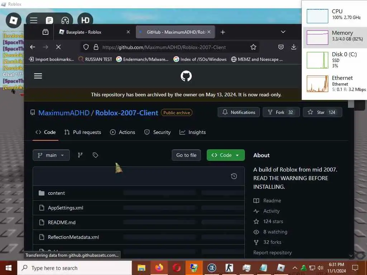Open the ReflectionMetadata.xml file
Screen dimensions: 367x275
click(x=73, y=237)
